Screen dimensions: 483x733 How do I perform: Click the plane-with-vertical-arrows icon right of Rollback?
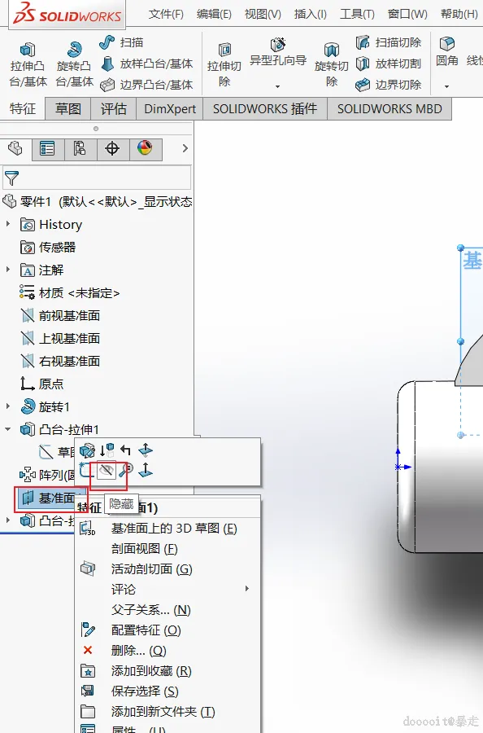click(x=146, y=450)
